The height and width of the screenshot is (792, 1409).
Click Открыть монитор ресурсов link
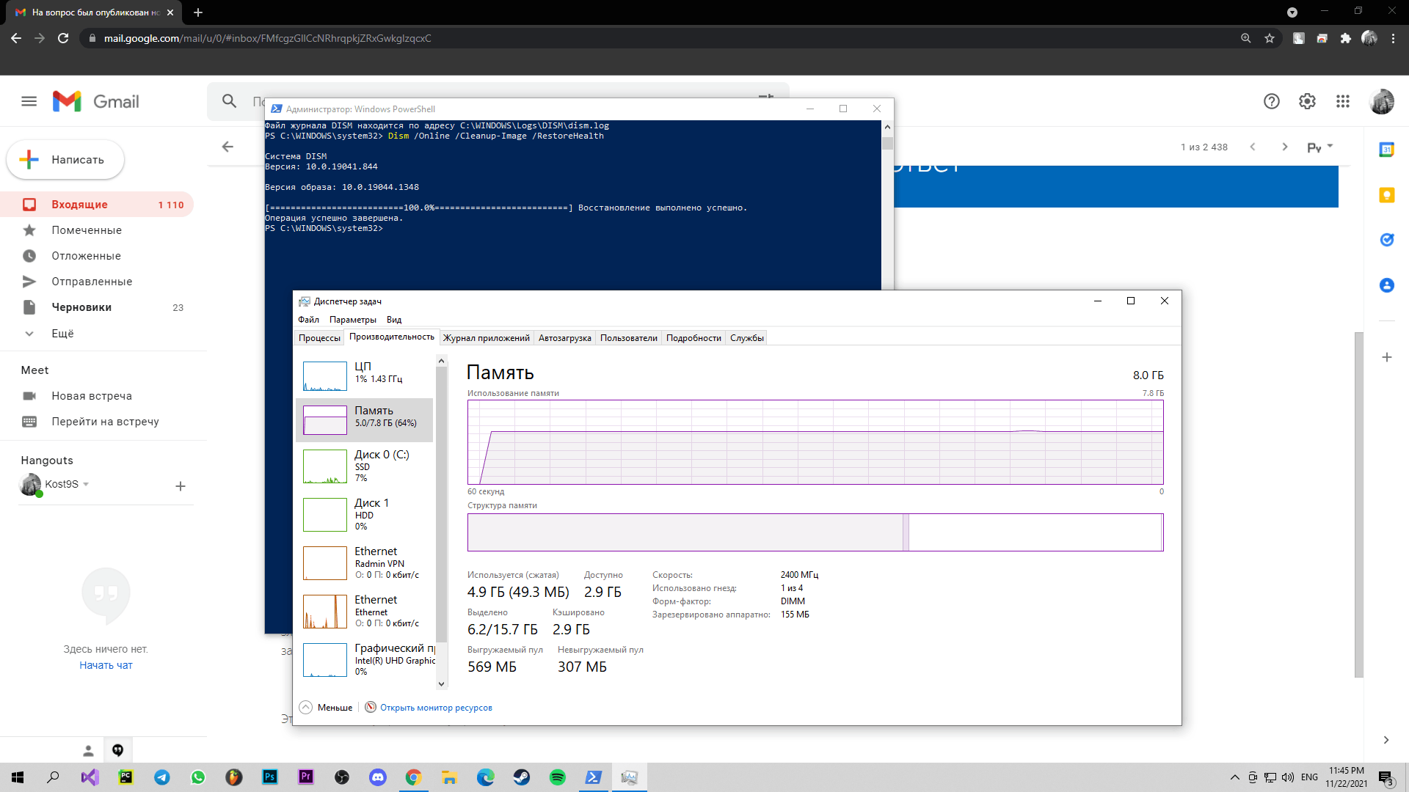point(435,707)
